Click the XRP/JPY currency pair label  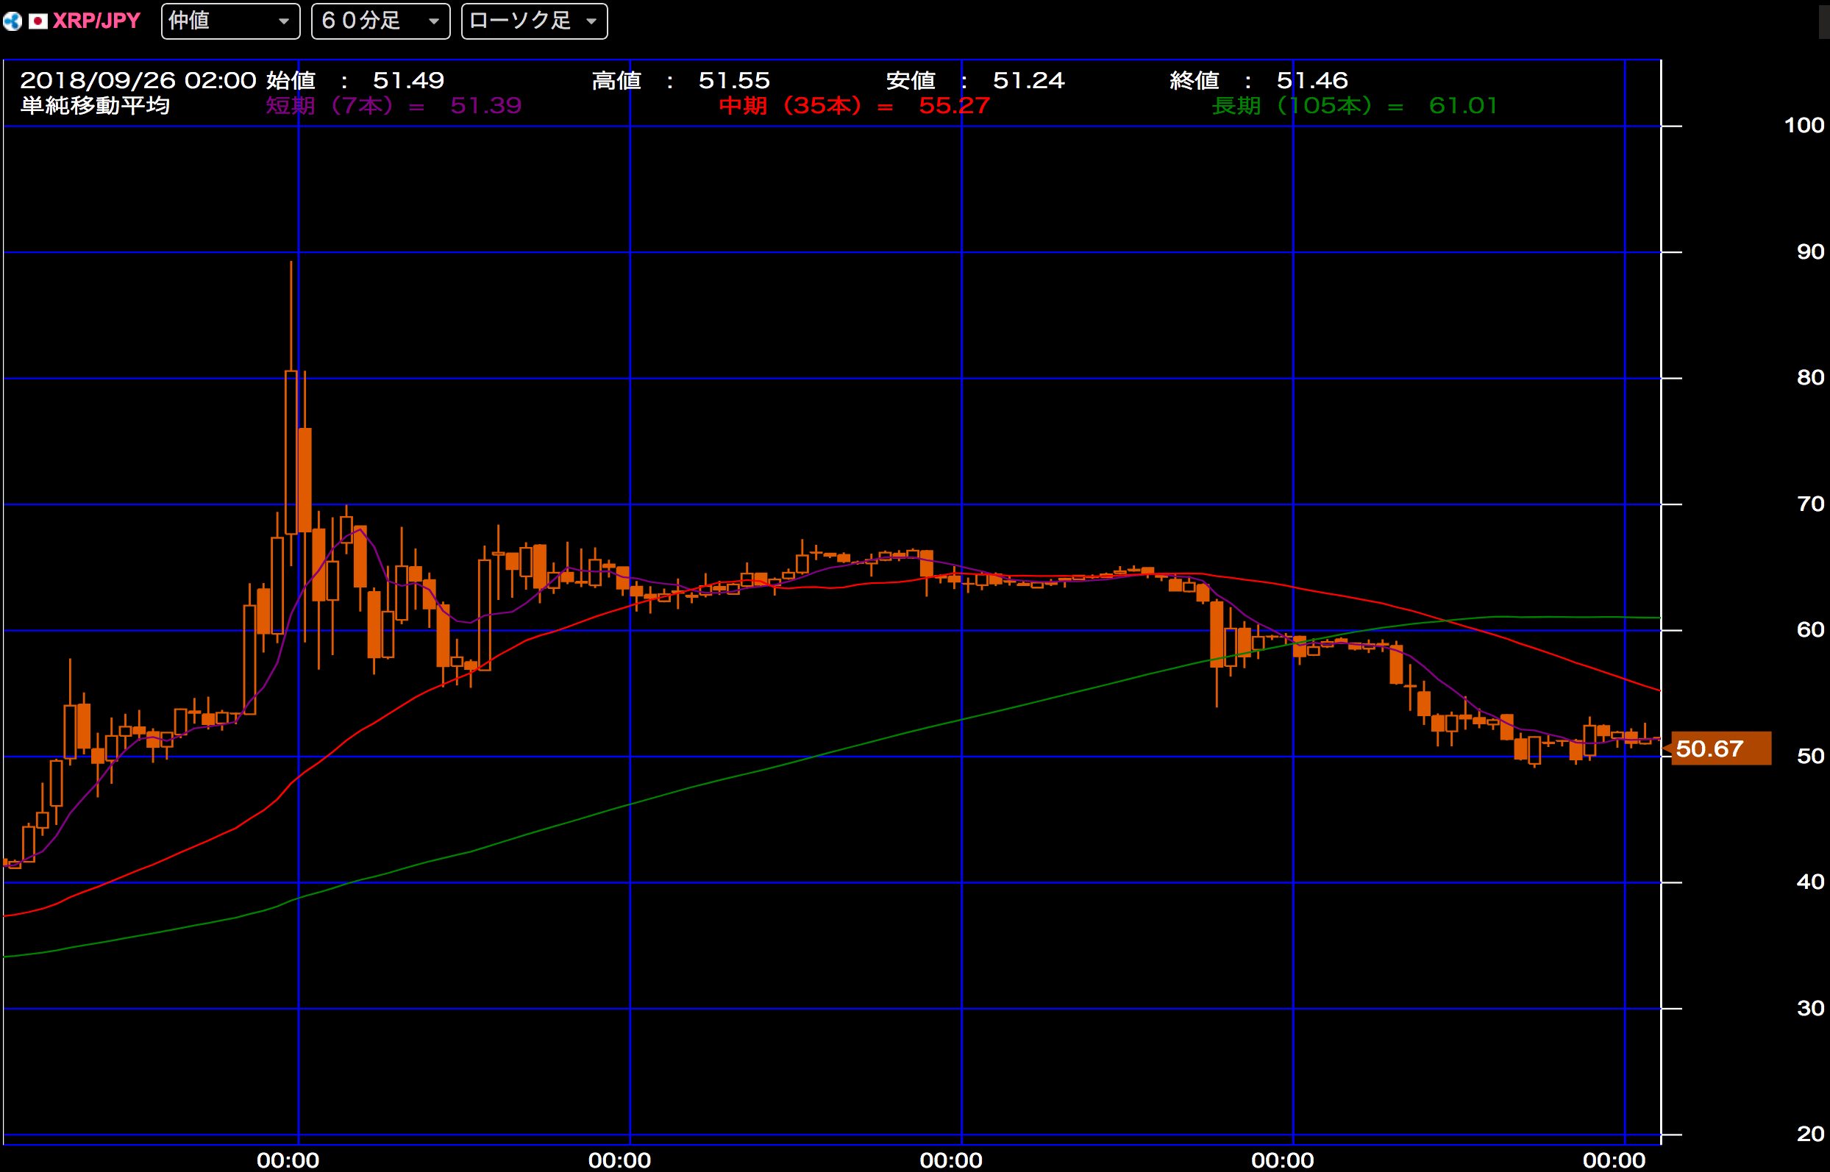(96, 21)
